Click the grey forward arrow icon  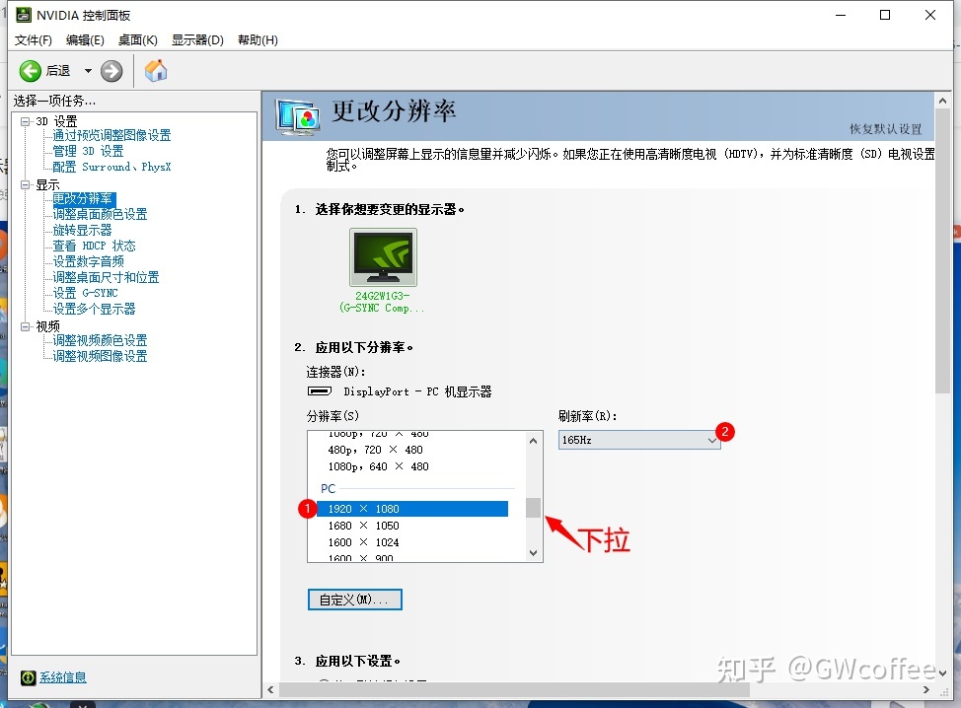111,71
